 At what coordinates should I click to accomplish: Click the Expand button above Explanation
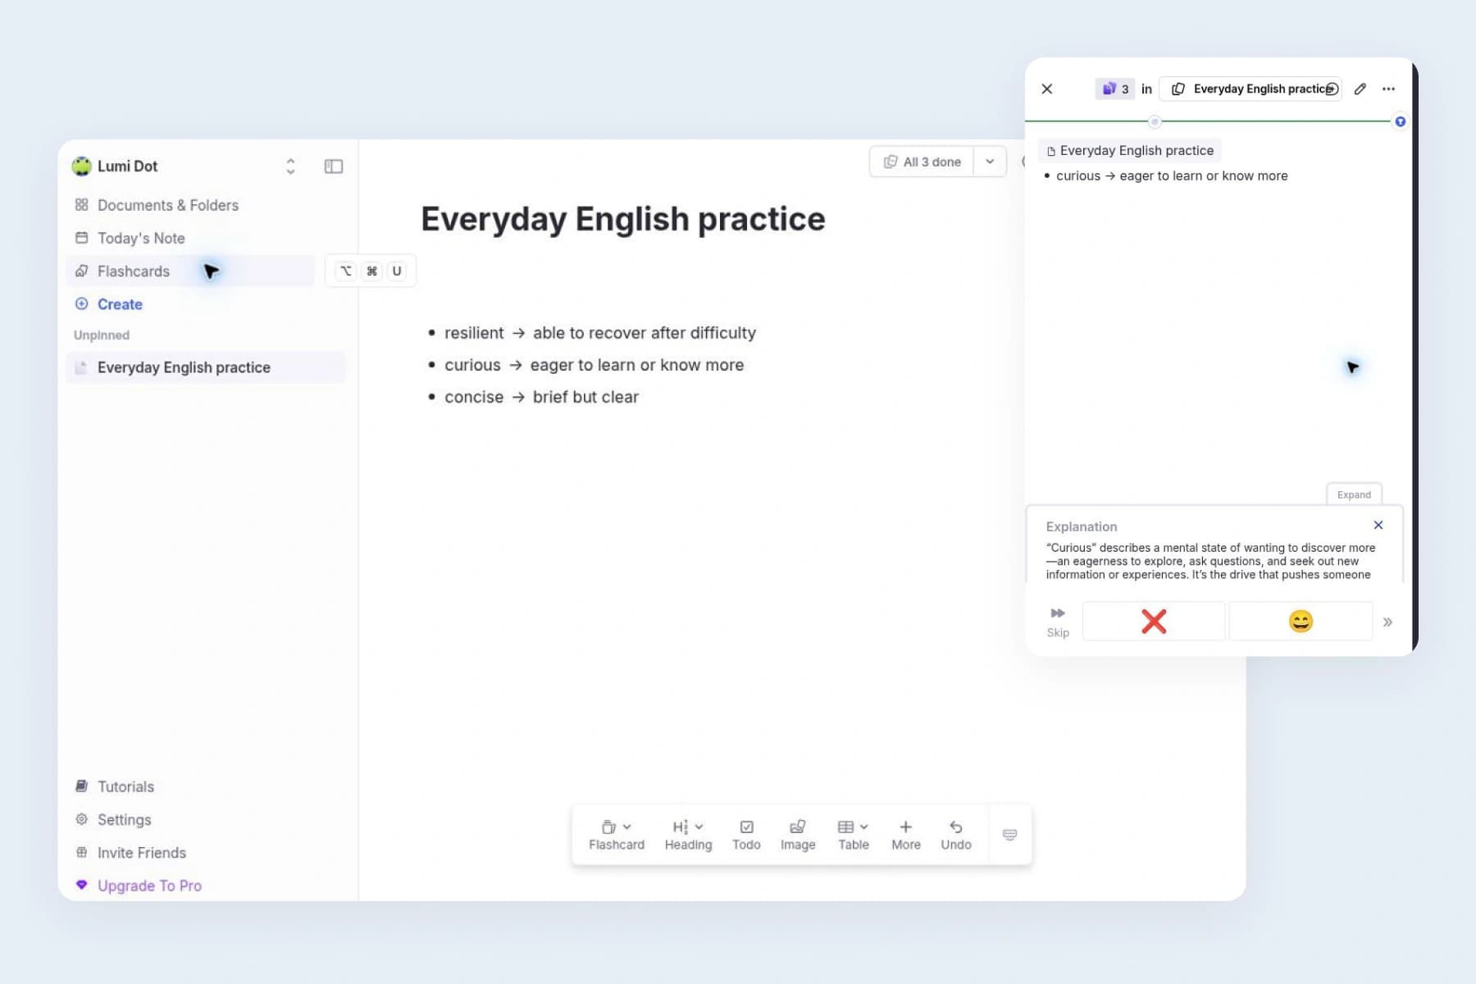click(x=1354, y=494)
